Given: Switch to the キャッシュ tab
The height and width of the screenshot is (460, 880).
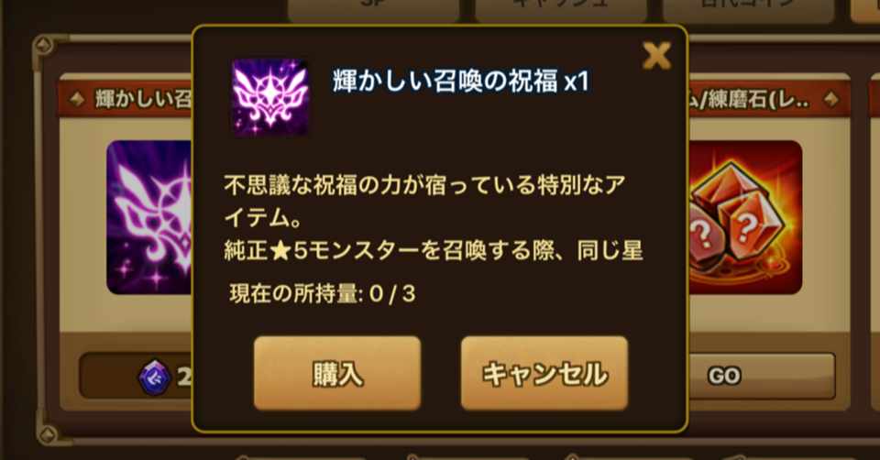Looking at the screenshot, I should pyautogui.click(x=561, y=6).
